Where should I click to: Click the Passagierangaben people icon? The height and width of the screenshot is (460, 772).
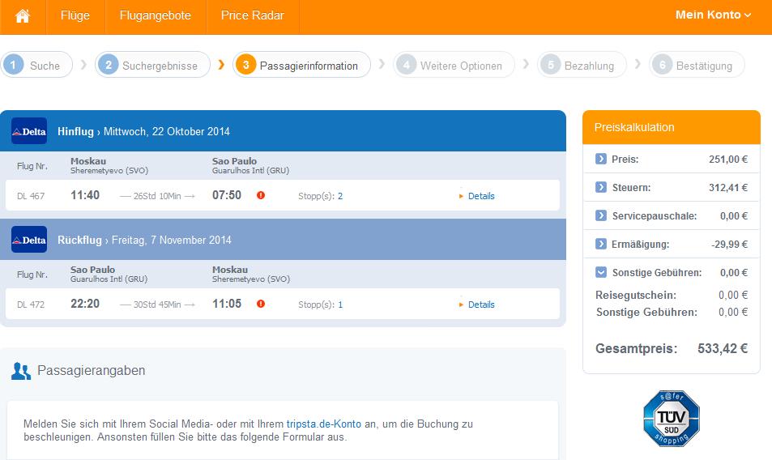click(21, 371)
